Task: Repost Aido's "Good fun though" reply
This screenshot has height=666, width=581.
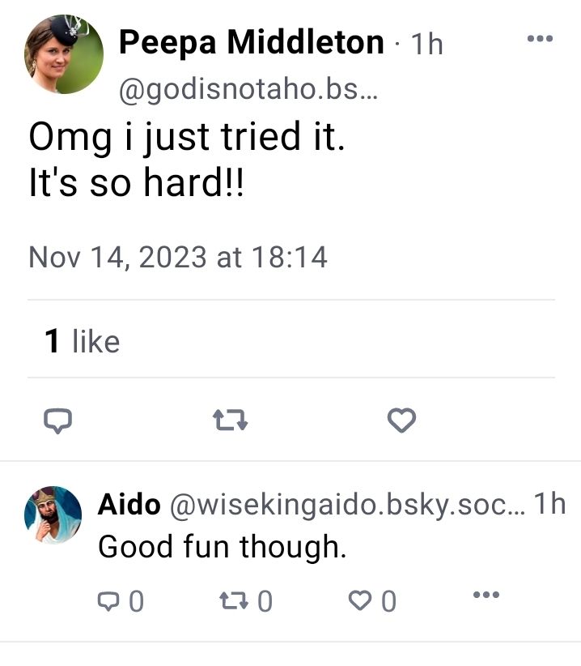Action: tap(235, 600)
